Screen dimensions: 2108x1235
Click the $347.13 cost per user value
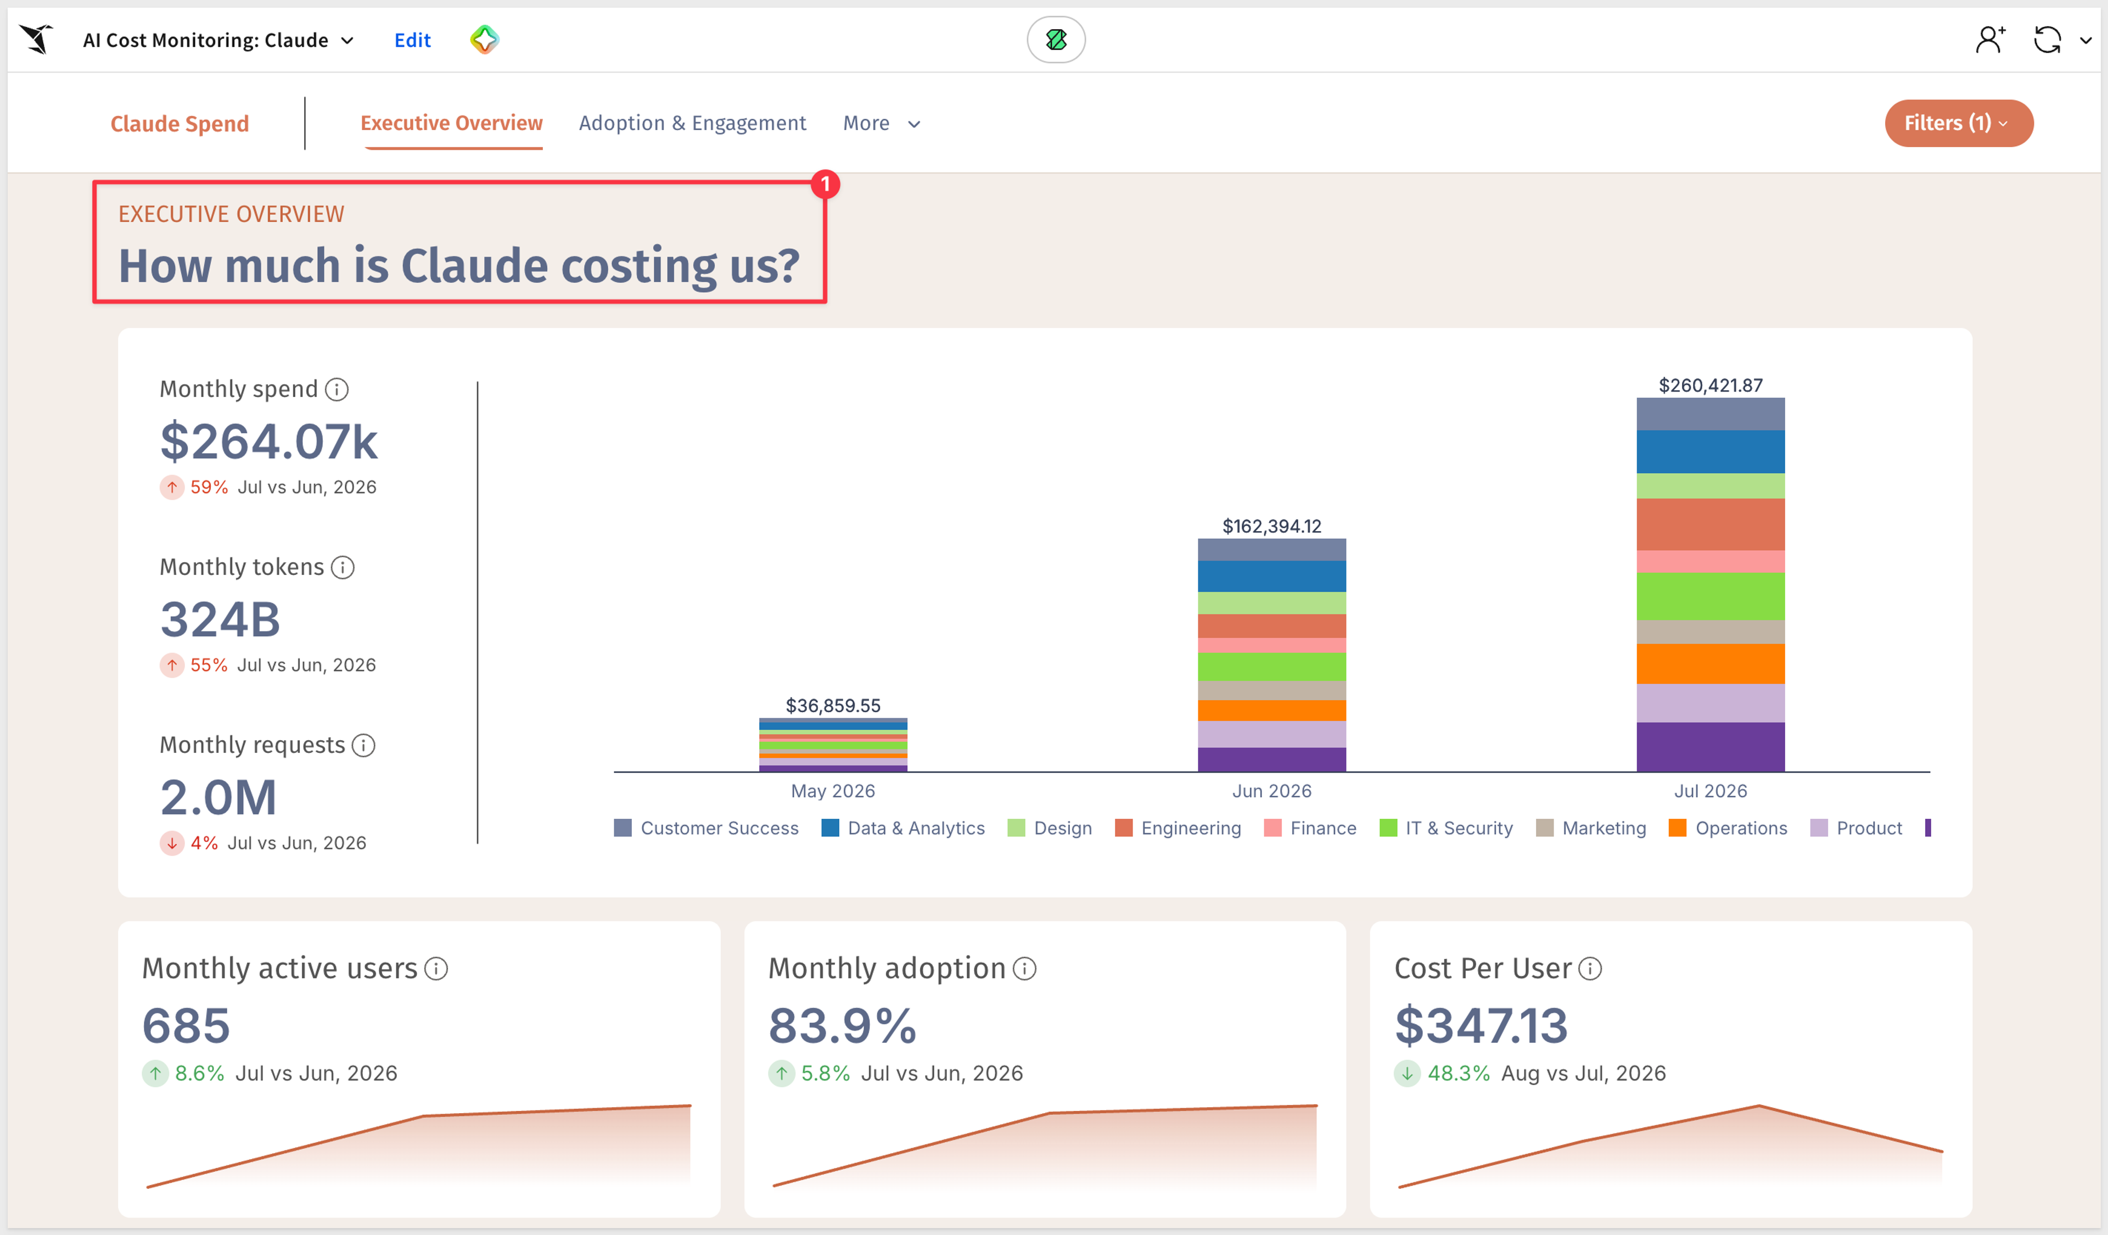coord(1482,1026)
